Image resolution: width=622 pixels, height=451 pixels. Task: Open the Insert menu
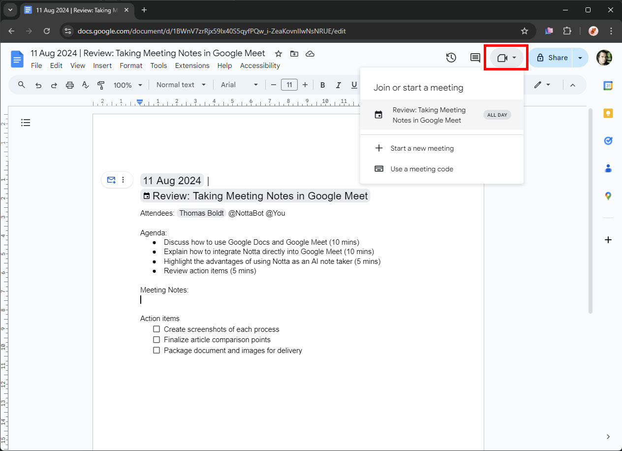pos(102,65)
